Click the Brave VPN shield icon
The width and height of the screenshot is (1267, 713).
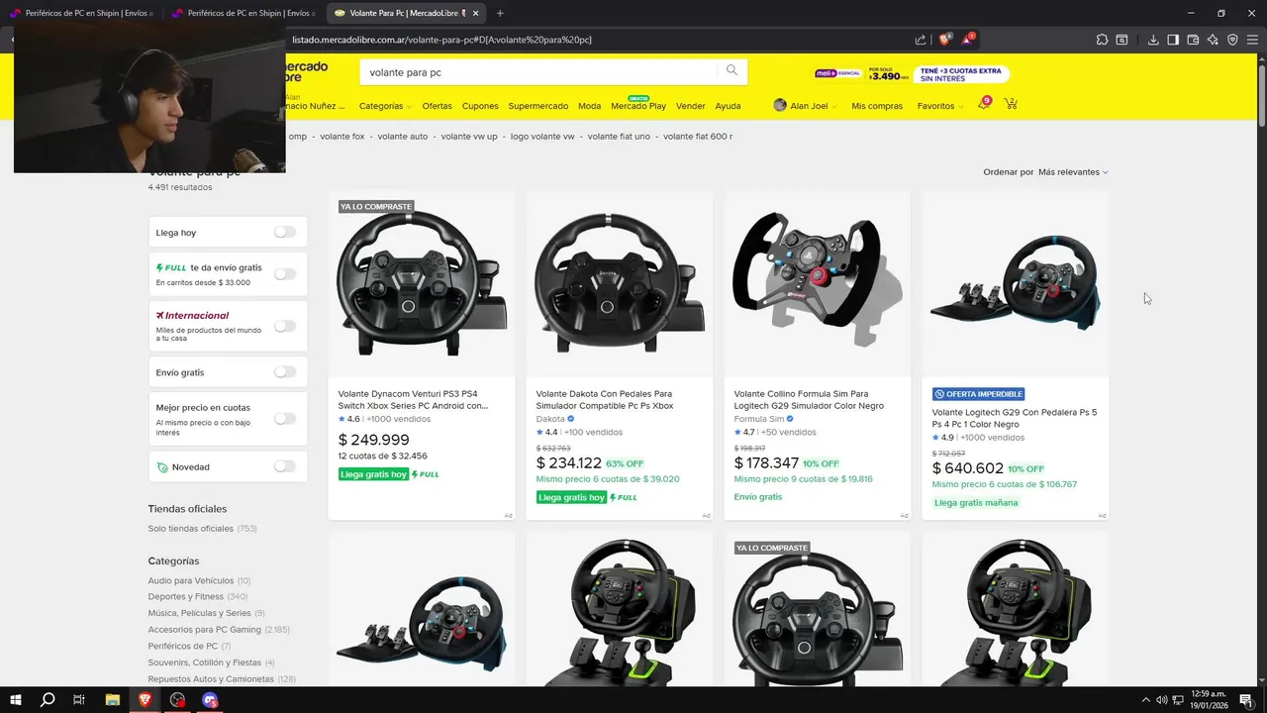(1232, 40)
